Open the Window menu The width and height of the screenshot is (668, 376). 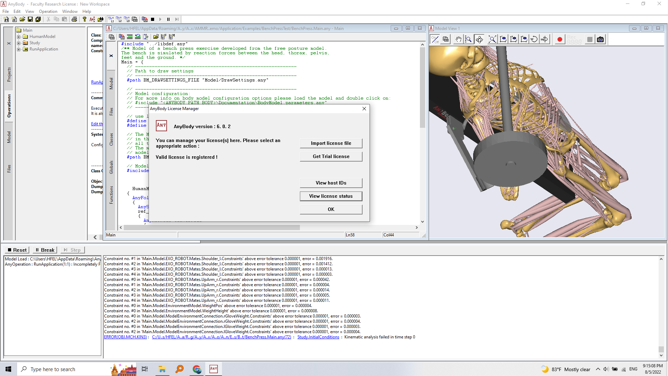70,11
